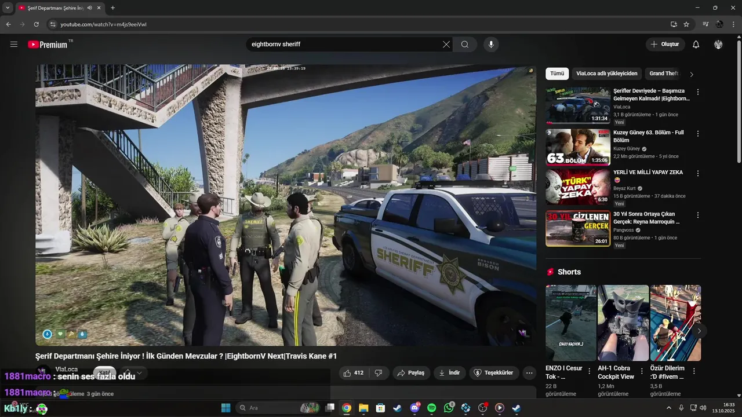This screenshot has height=417, width=742.
Task: Click the video player frame
Action: click(286, 205)
